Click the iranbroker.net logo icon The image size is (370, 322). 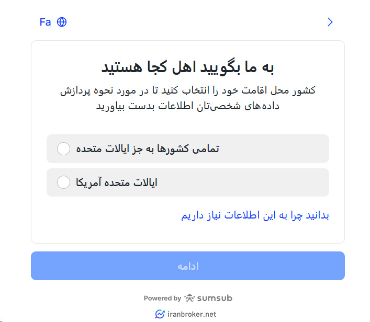point(160,314)
